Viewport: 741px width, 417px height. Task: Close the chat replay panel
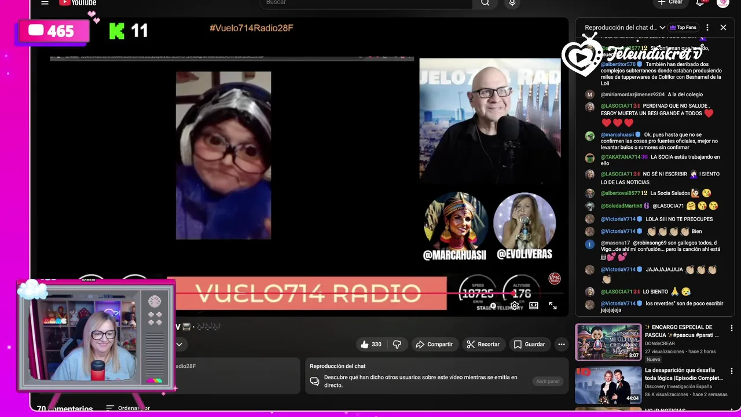coord(723,27)
